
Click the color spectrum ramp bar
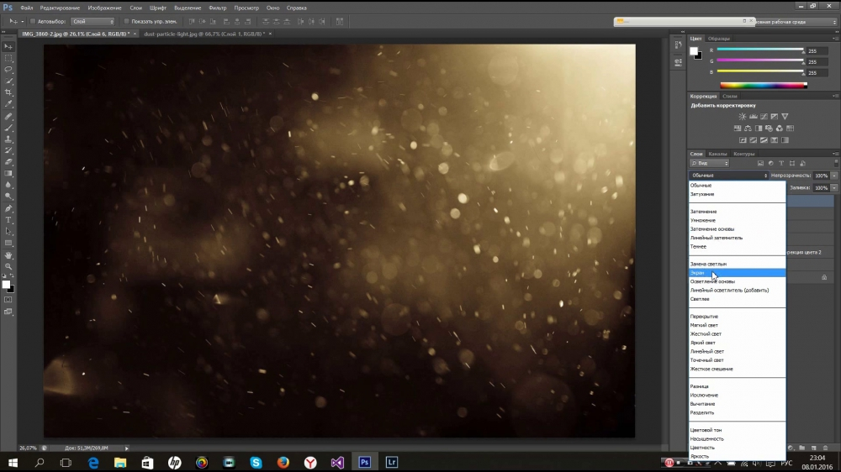pyautogui.click(x=764, y=85)
